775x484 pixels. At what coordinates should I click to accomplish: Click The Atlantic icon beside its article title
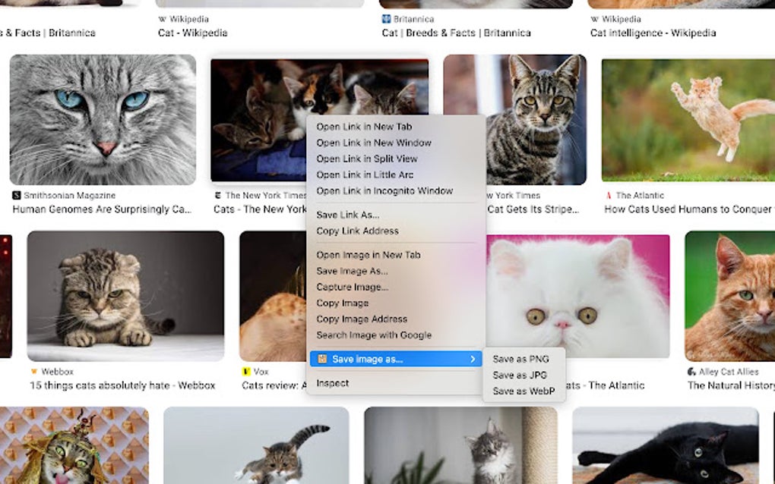(x=607, y=195)
